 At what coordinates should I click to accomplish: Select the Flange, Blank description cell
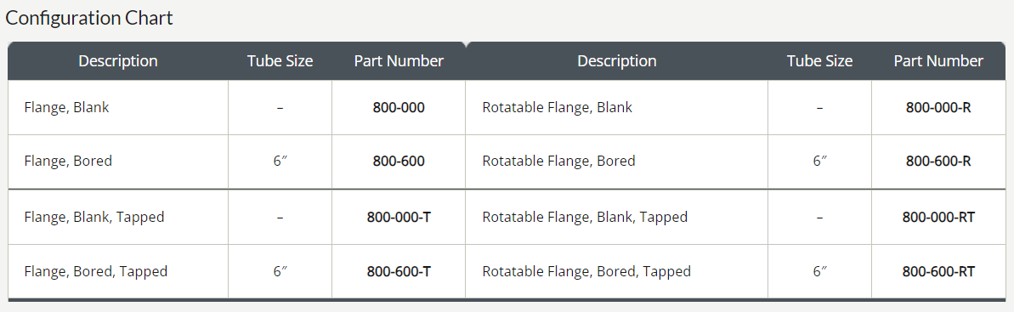pos(118,107)
